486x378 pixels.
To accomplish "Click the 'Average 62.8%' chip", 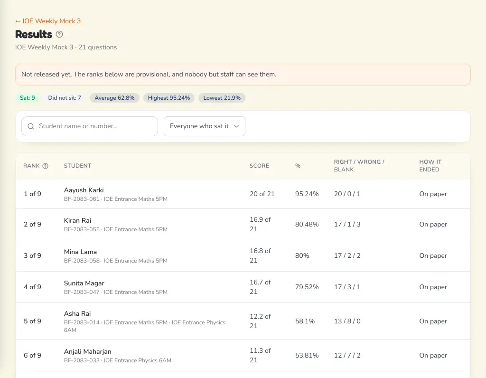I will point(114,98).
